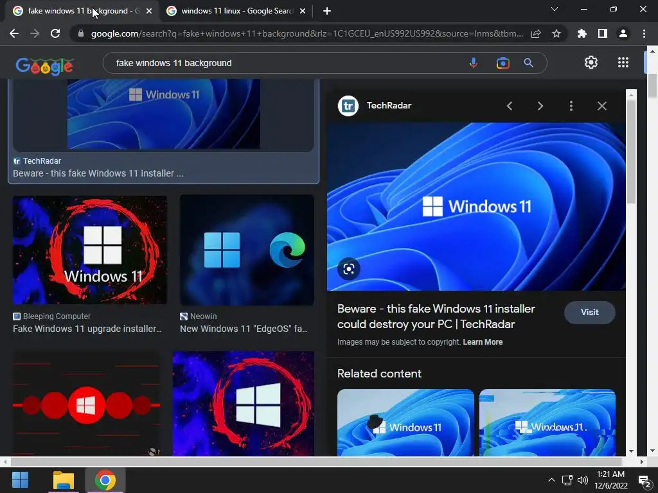Go to Google home via the logo

coord(45,66)
